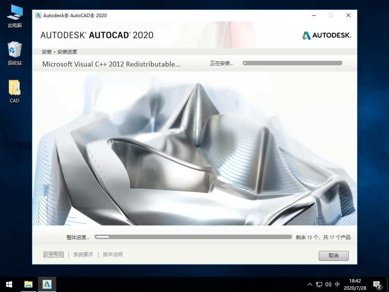This screenshot has height=292, width=389.
Task: Click the AUTODESK AUTOCAD 2020 header title
Action: (x=97, y=35)
